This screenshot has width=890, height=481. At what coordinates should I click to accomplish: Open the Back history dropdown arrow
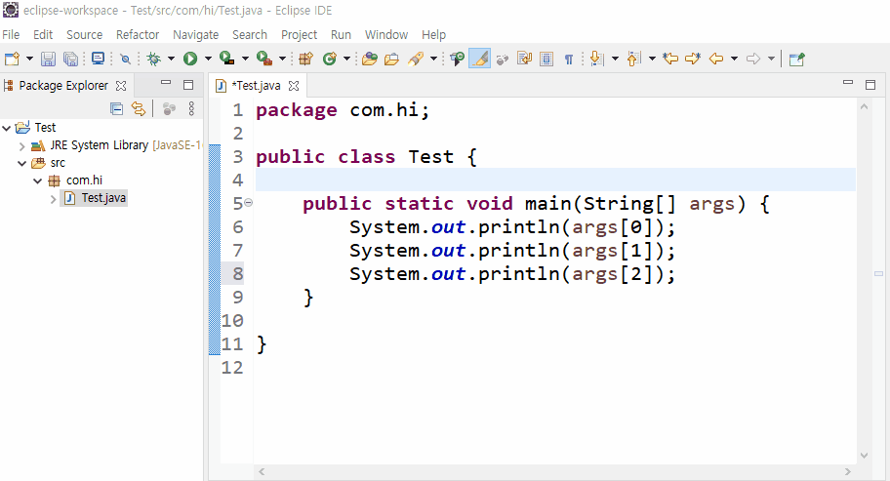[x=734, y=59]
